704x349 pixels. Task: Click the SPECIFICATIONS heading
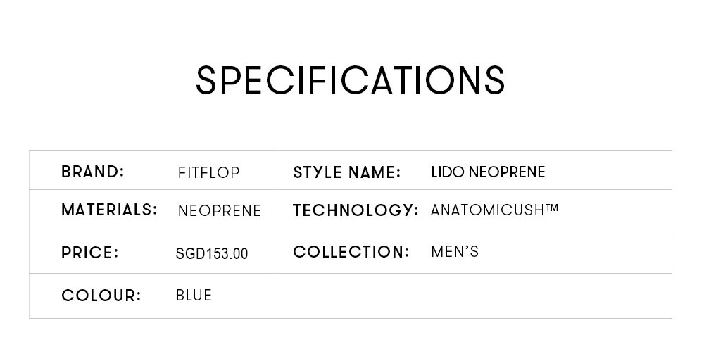coord(350,80)
